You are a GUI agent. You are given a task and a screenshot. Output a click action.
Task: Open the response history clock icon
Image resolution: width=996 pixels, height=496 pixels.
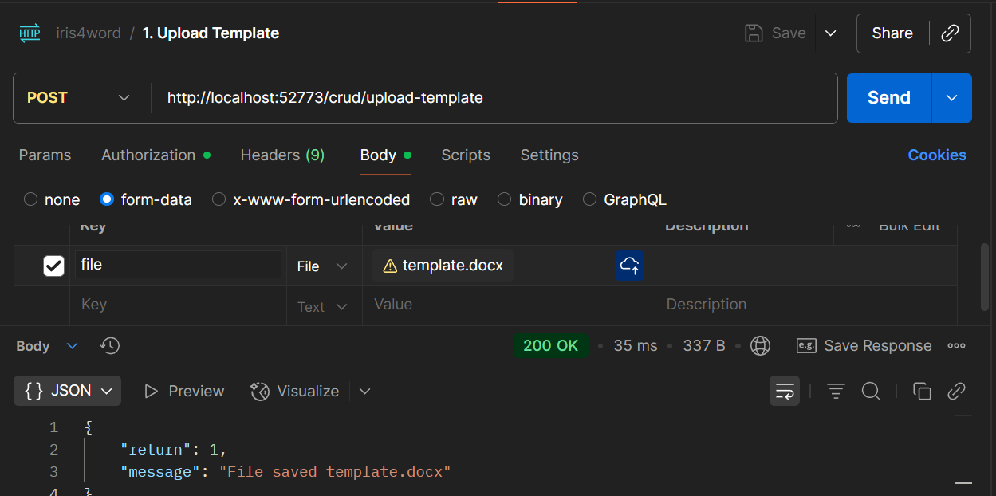pyautogui.click(x=110, y=346)
